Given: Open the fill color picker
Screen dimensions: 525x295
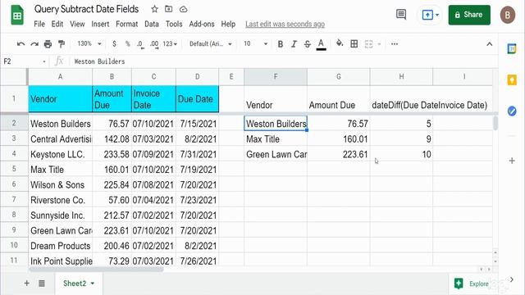Looking at the screenshot, I should (x=340, y=43).
